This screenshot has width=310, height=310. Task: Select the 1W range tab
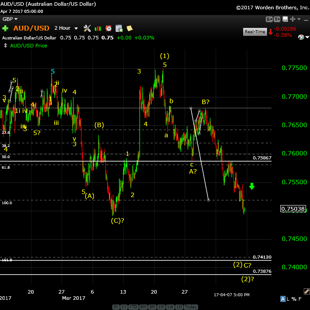(x=170, y=307)
